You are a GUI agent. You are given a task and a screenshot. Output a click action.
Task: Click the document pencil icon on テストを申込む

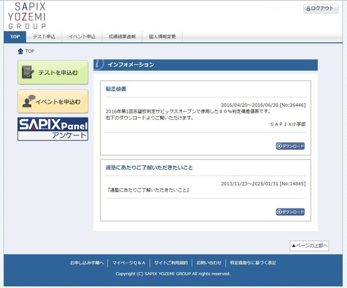[x=28, y=72]
